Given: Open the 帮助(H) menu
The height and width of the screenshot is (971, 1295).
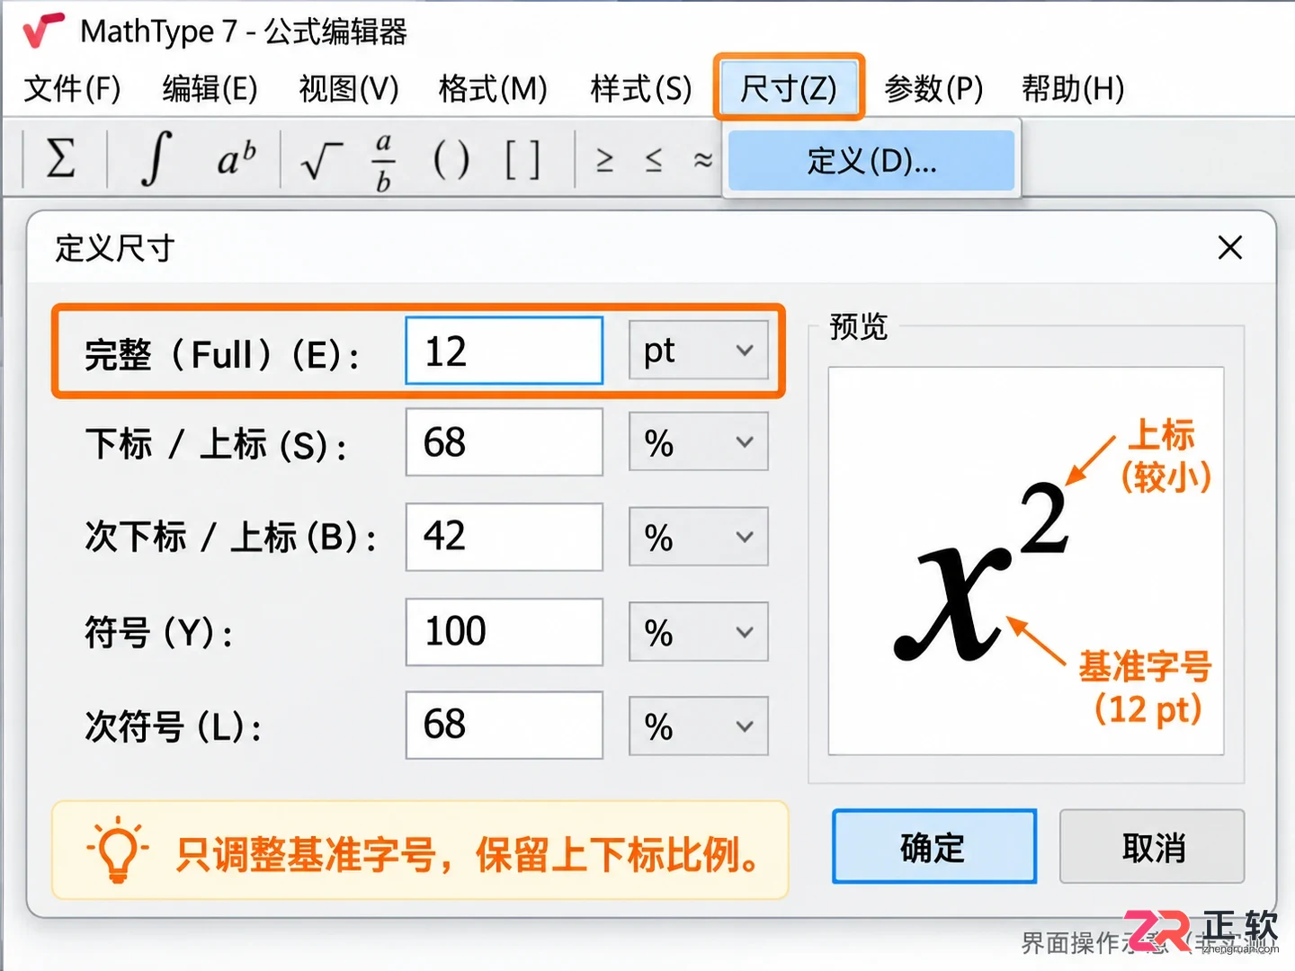Looking at the screenshot, I should (x=1073, y=88).
